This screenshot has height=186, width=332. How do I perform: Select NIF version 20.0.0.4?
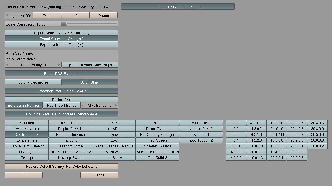click(x=276, y=158)
